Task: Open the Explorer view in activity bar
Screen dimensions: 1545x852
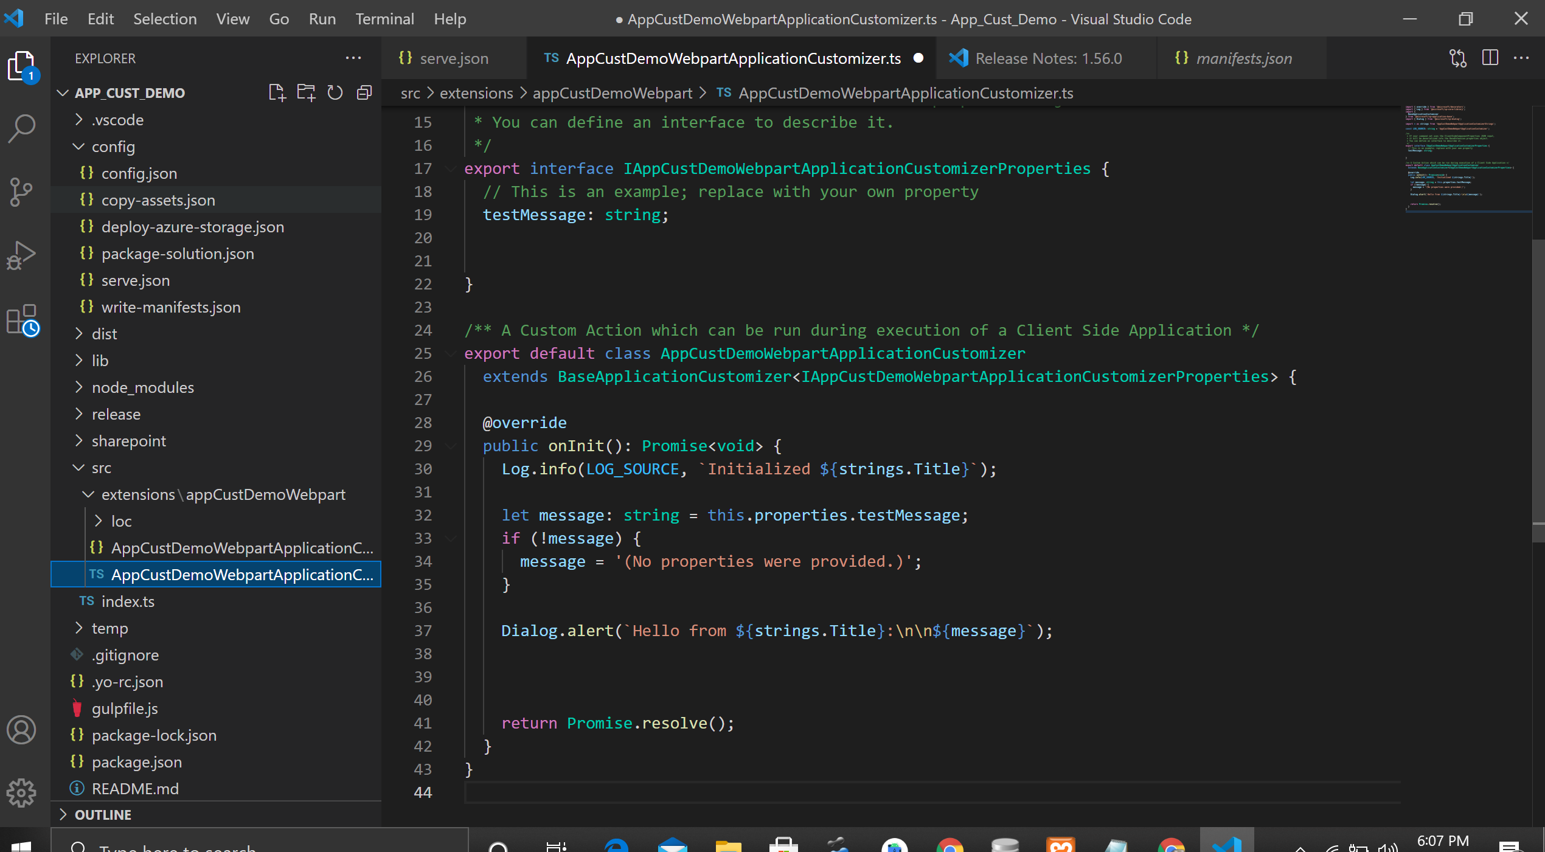Action: tap(22, 66)
